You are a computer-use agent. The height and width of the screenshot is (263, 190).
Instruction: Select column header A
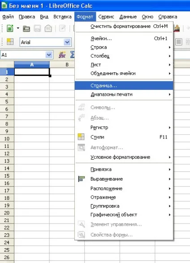coord(32,65)
